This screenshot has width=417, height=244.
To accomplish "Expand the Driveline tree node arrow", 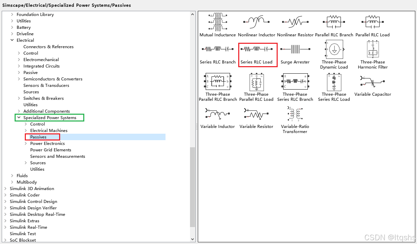I will click(12, 34).
